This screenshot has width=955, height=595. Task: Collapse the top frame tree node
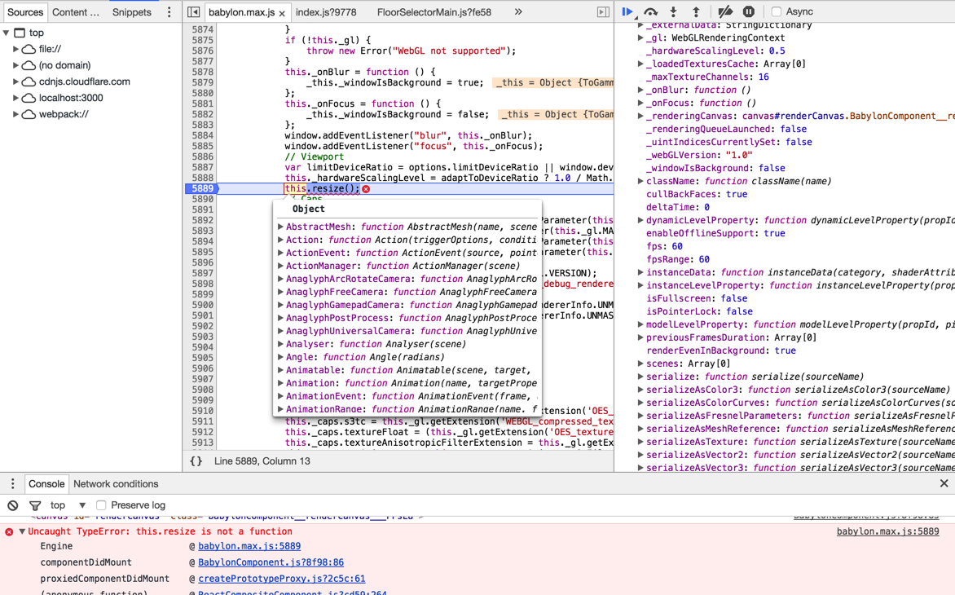6,33
